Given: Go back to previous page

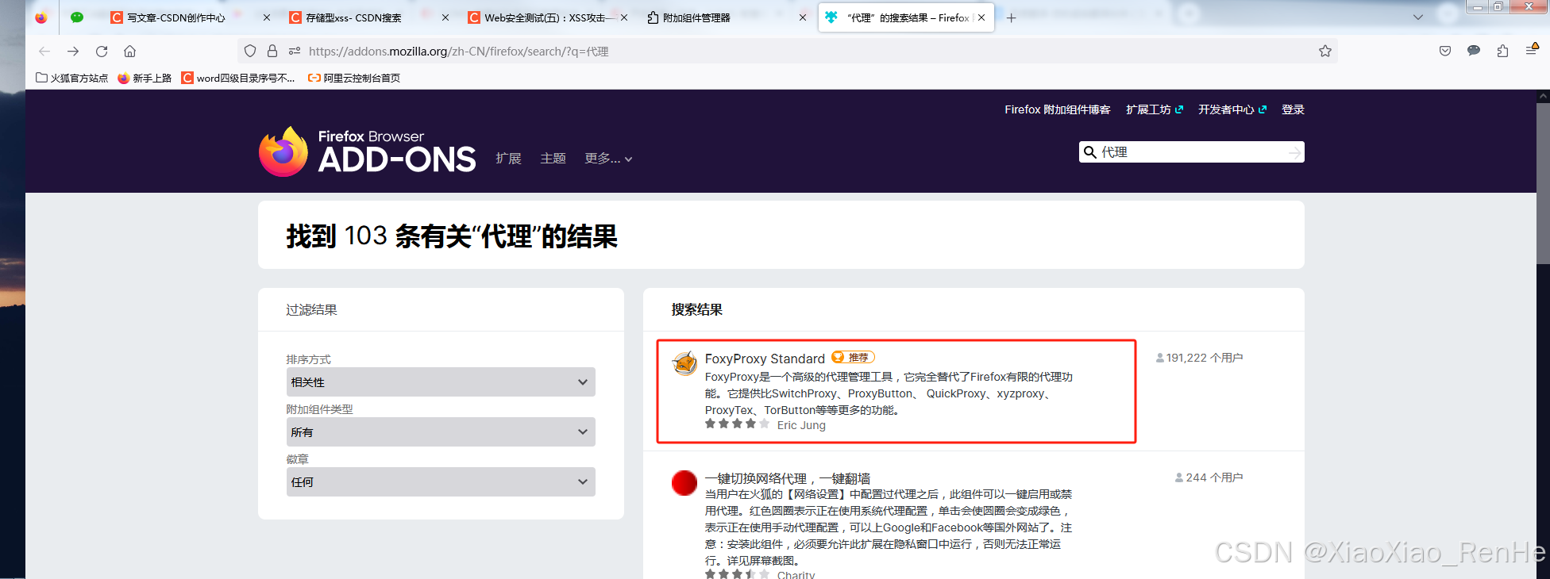Looking at the screenshot, I should [44, 51].
